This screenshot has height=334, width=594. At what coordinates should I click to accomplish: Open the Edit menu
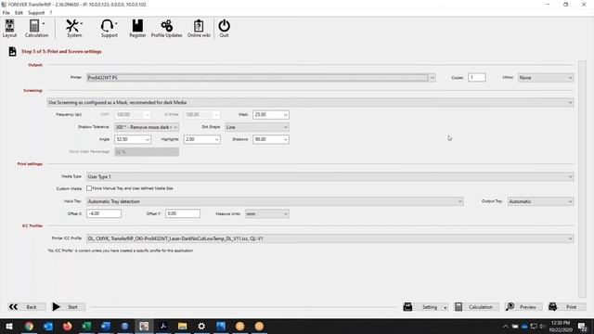coord(19,12)
